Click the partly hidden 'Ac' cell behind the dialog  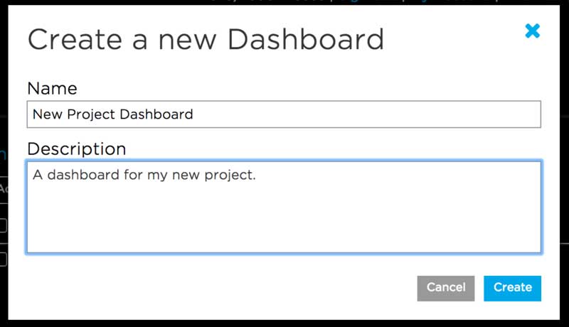click(3, 188)
